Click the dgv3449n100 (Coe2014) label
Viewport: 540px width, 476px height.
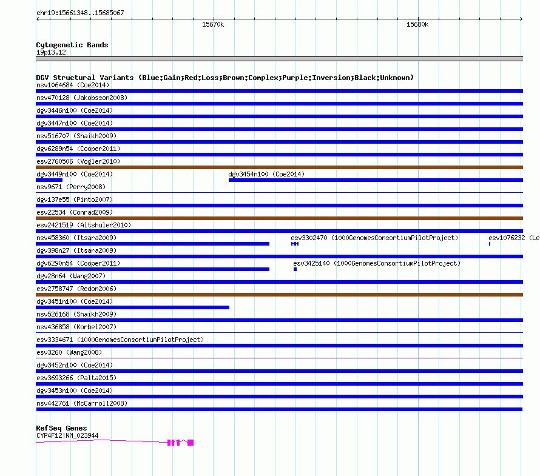75,174
